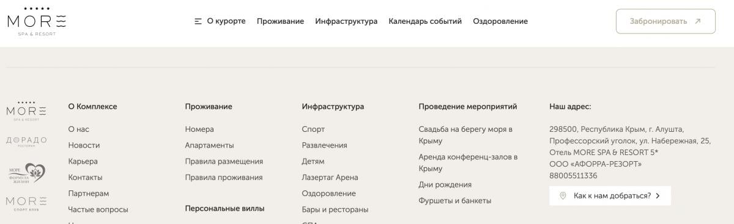This screenshot has height=224, width=734.
Task: View Правила проживания
Action: tap(224, 178)
